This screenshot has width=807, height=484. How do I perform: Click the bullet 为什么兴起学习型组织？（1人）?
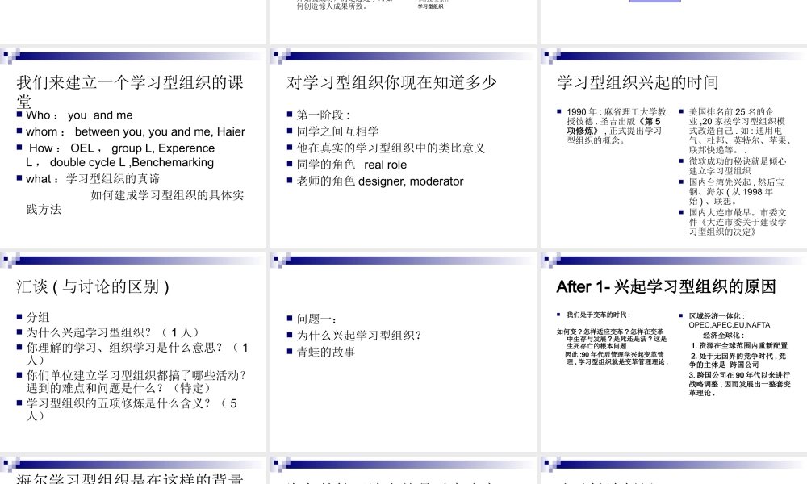click(112, 332)
